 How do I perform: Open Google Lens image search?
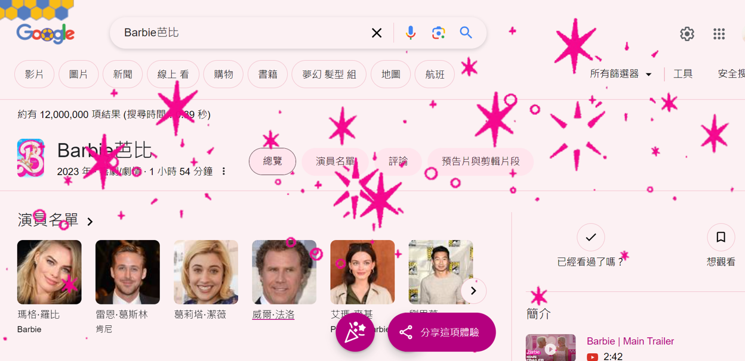pyautogui.click(x=438, y=33)
